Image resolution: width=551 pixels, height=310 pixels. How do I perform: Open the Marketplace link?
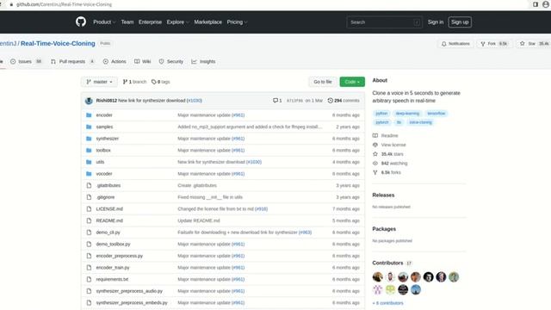point(208,22)
